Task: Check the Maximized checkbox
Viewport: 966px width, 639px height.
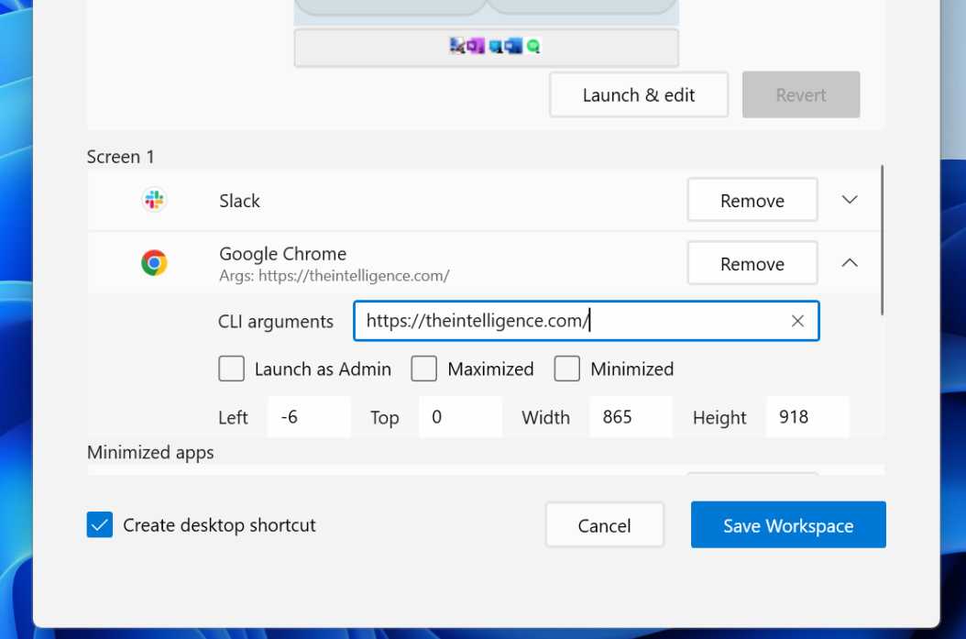Action: [x=423, y=369]
